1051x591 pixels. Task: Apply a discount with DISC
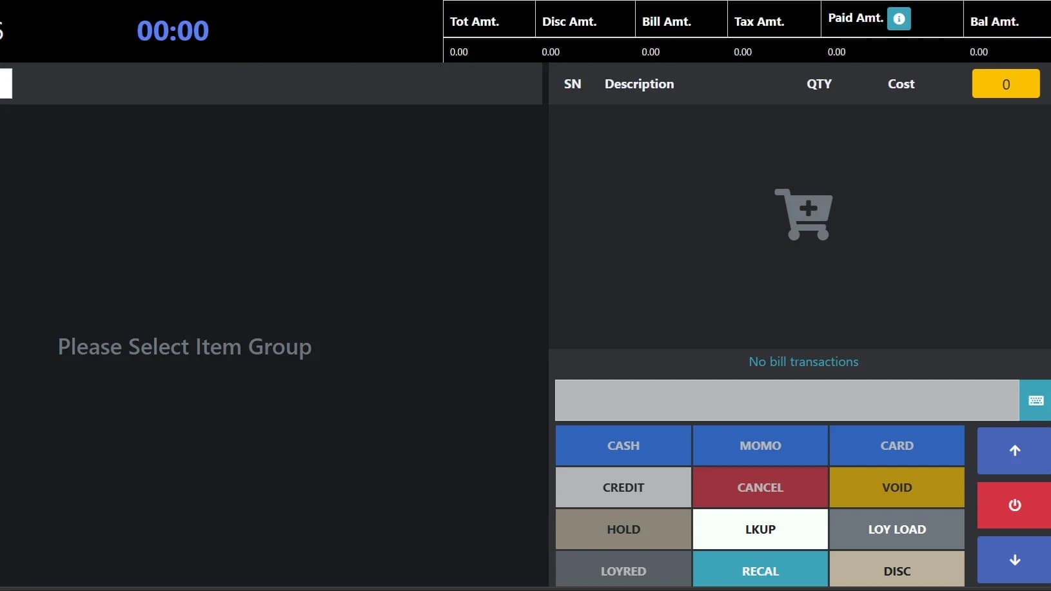[x=897, y=570]
